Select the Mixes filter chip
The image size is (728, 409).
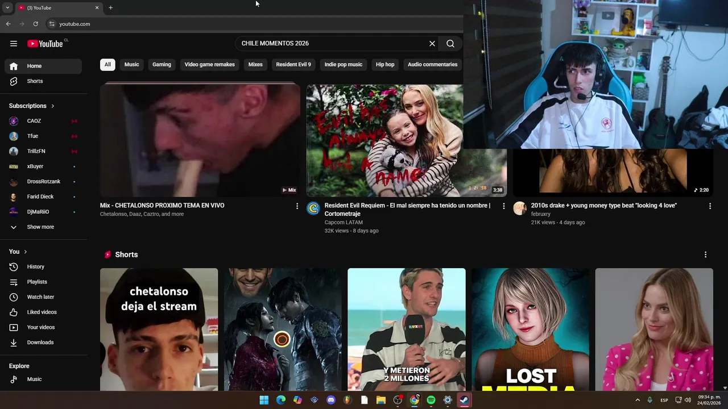[x=255, y=65]
